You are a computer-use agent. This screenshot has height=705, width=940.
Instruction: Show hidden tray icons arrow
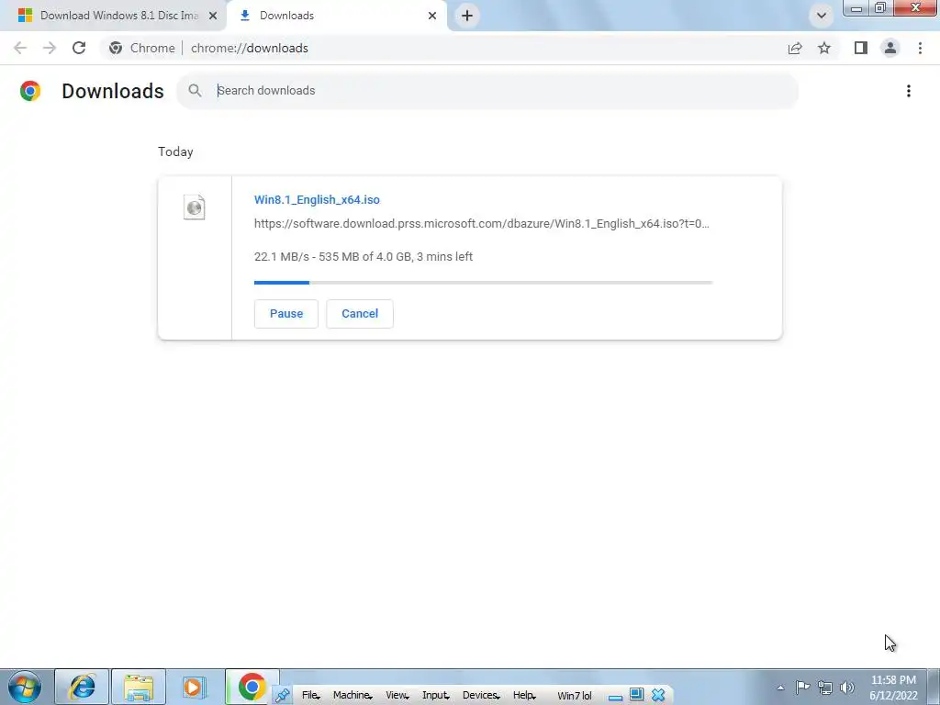[x=780, y=688]
